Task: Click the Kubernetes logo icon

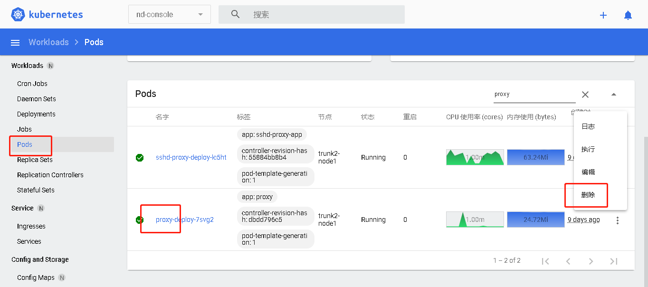Action: tap(18, 14)
